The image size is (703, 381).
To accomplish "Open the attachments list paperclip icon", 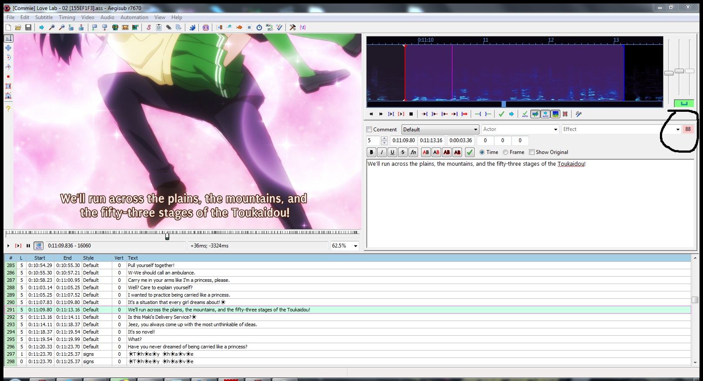I will pyautogui.click(x=169, y=27).
